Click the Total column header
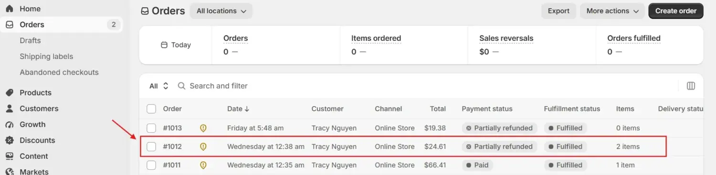This screenshot has height=175, width=716. 438,109
